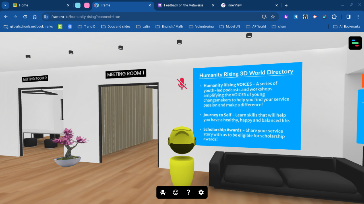
Task: Close the Frame tab
Action: (x=150, y=5)
